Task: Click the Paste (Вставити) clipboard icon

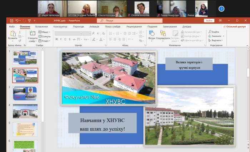Action: [12, 34]
